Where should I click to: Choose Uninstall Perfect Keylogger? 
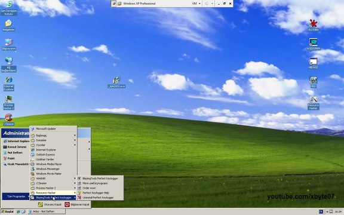click(x=100, y=198)
